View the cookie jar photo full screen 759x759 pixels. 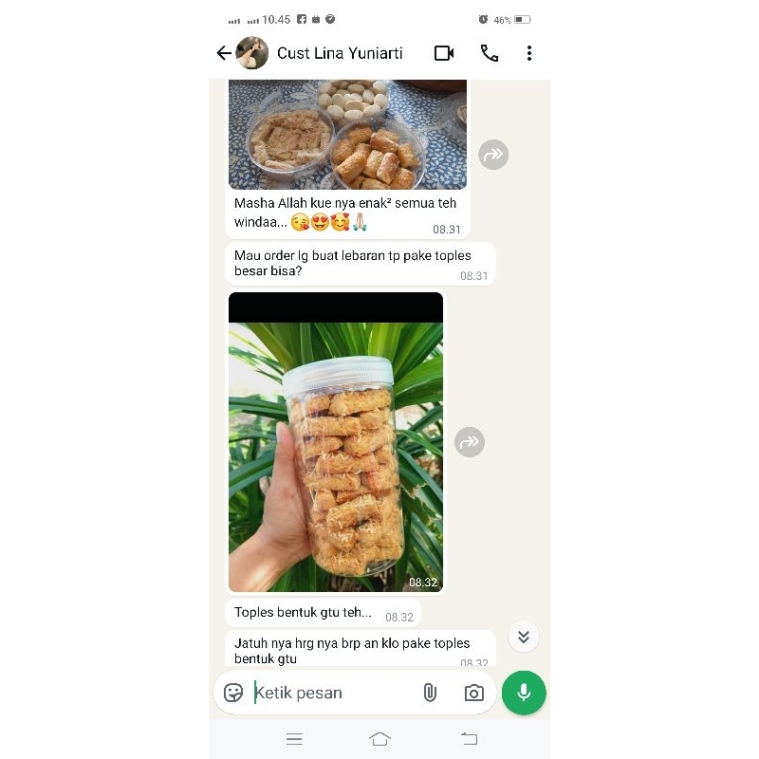(336, 442)
